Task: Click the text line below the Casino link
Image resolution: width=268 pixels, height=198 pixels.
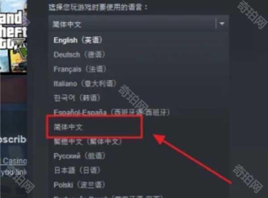Action: [x=13, y=172]
